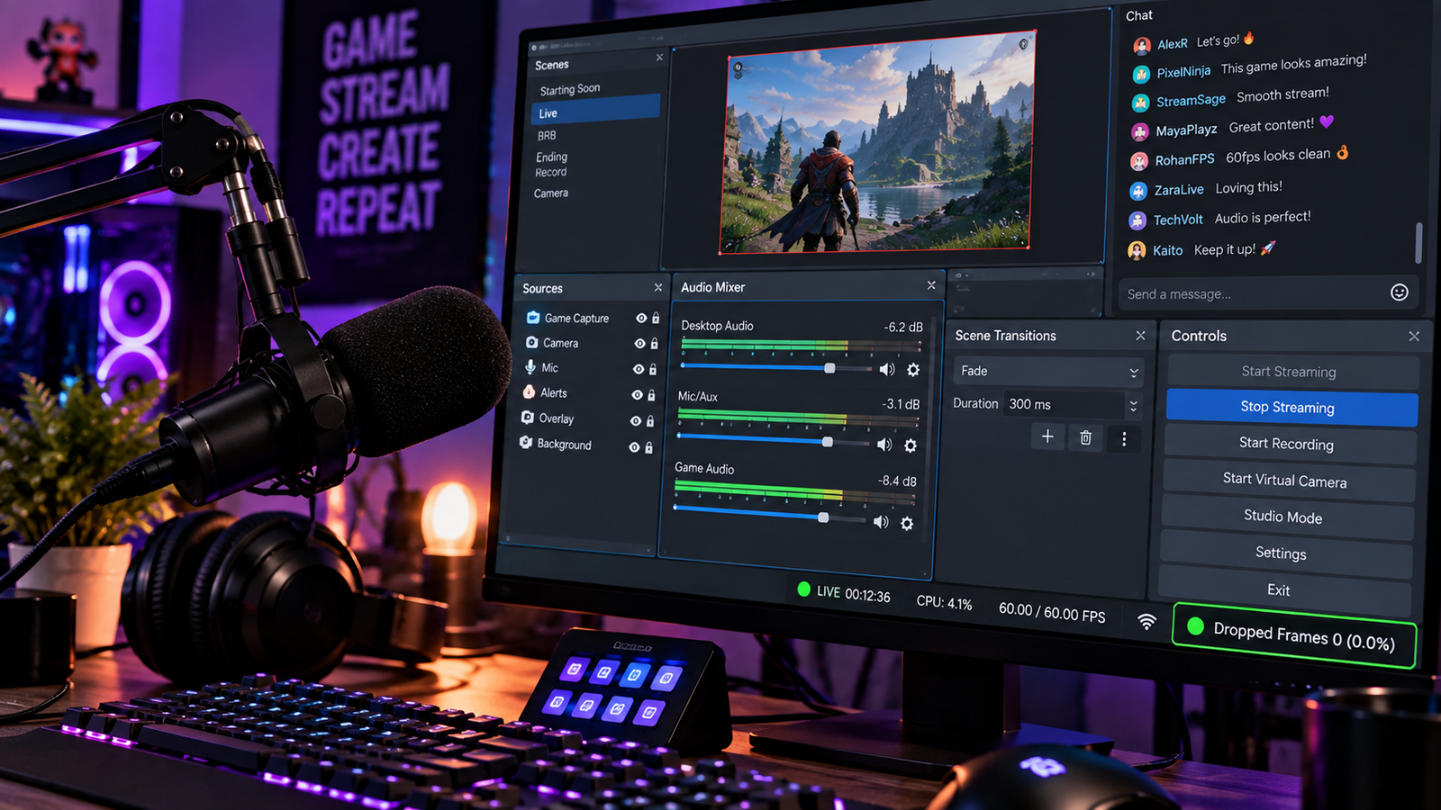This screenshot has width=1441, height=810.
Task: Mute the Game Audio channel
Action: click(881, 522)
